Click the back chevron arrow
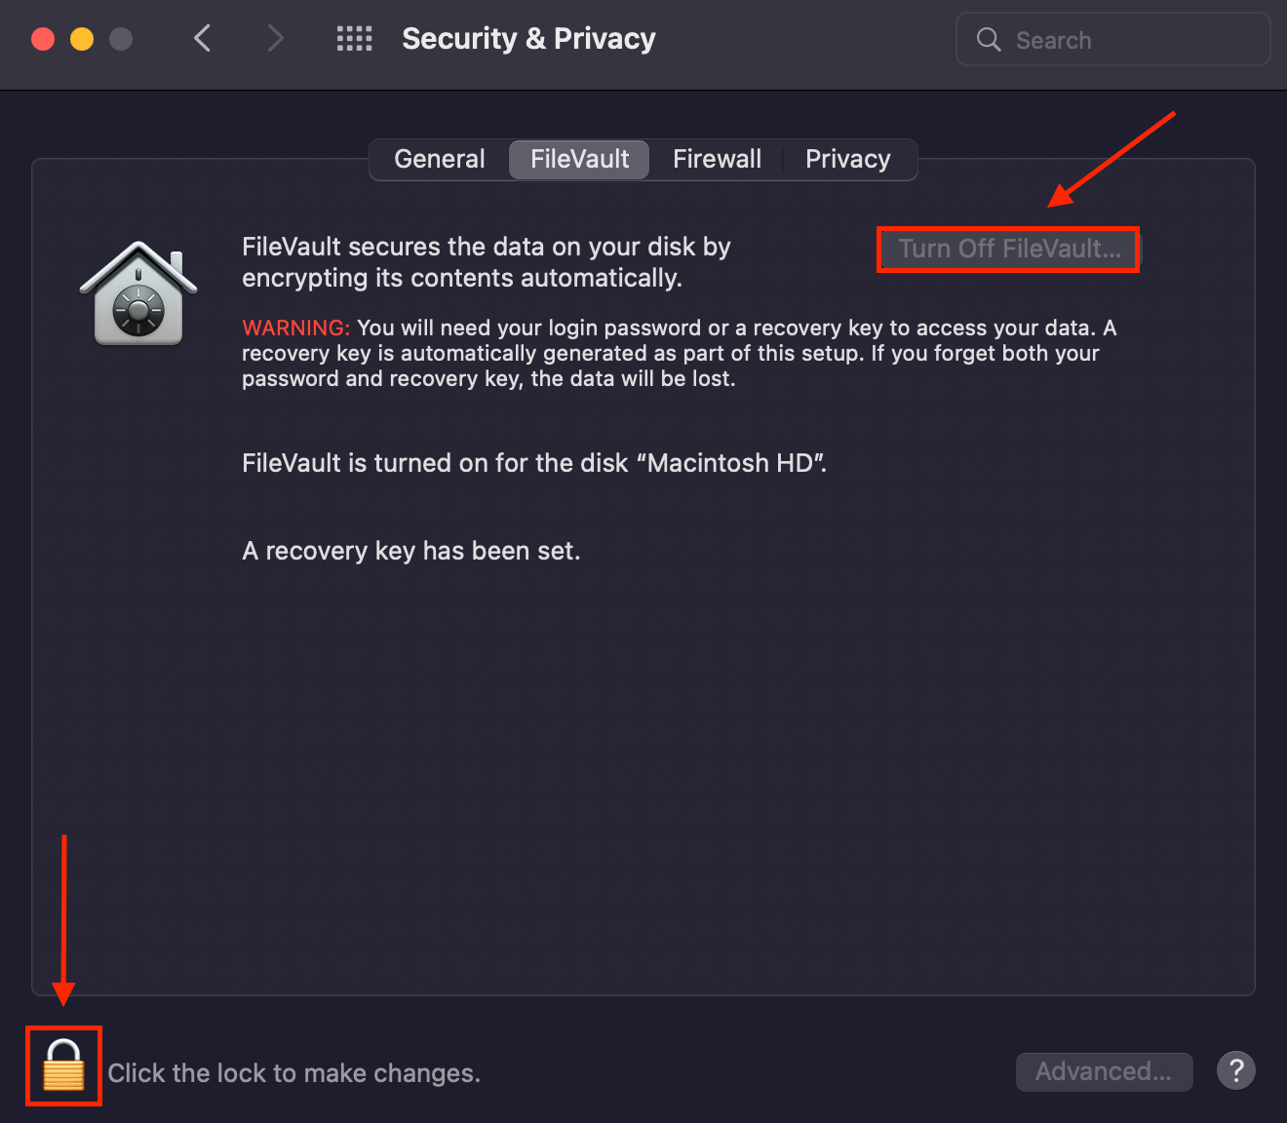The image size is (1287, 1123). [x=203, y=39]
